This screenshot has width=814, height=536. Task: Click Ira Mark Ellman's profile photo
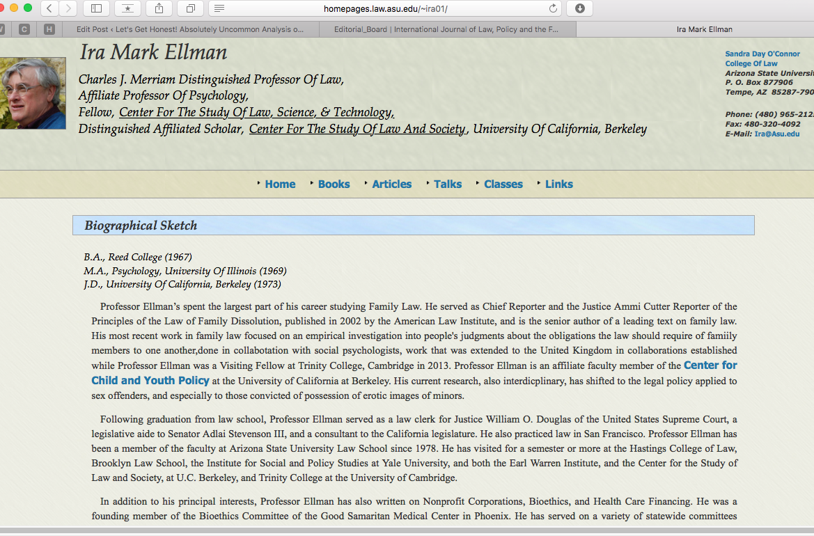(x=33, y=94)
